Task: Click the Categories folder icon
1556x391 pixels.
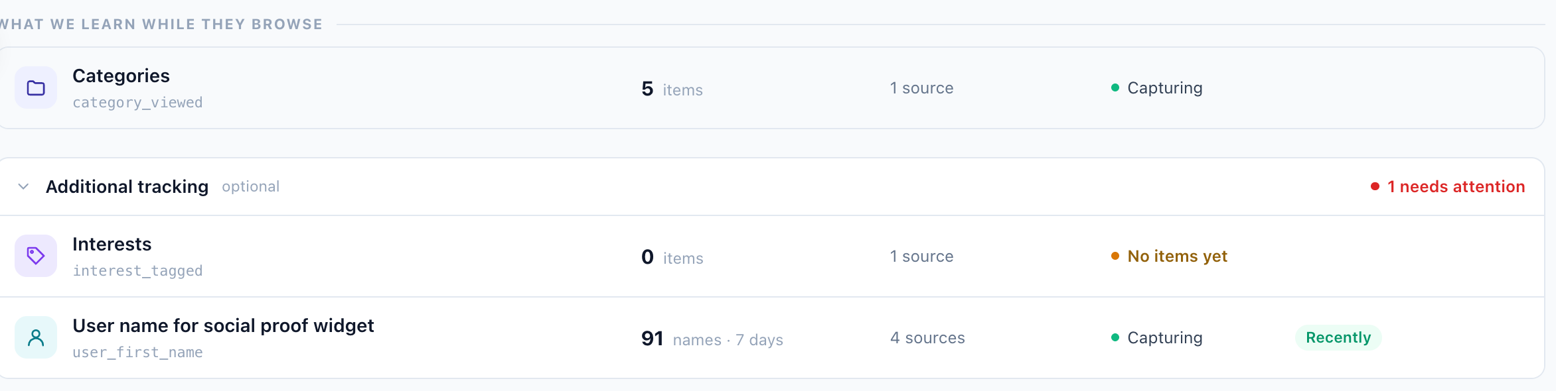Action: point(36,87)
